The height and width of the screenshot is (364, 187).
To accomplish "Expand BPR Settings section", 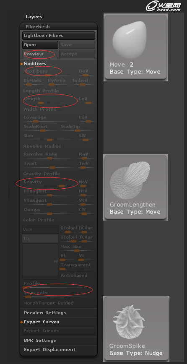I will click(40, 341).
